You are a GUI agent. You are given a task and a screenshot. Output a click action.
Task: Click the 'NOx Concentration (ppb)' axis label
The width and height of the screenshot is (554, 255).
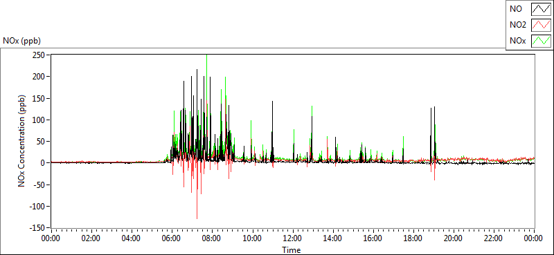[22, 140]
